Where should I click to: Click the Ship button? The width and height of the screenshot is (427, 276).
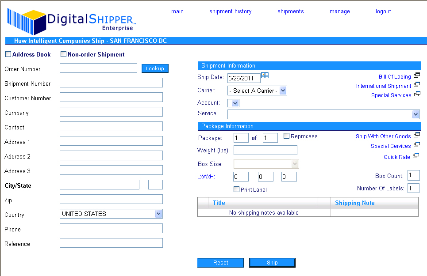(x=272, y=262)
